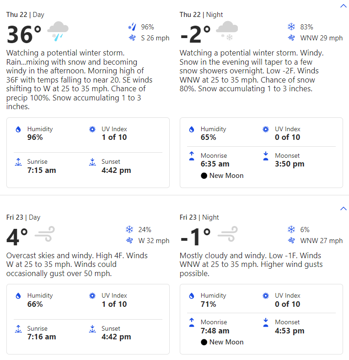Click Fri 23 Day wind speed icon
The height and width of the screenshot is (360, 349).
(129, 241)
